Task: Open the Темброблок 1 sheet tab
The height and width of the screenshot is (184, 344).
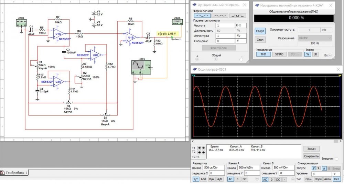Action: pyautogui.click(x=15, y=173)
